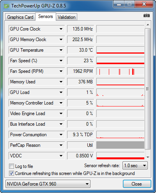
Task: Open Fan Speed (RPM) sensor arrow
Action: [x=61, y=71]
